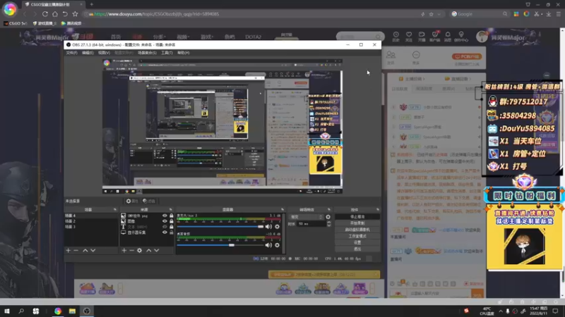
Task: Toggle 工作室模式 studio mode
Action: coord(357,236)
